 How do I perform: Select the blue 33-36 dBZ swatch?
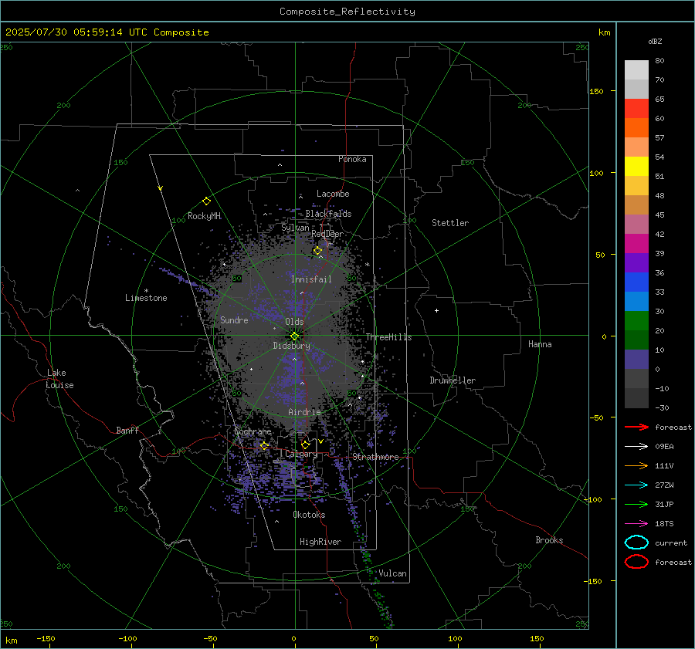pos(636,282)
